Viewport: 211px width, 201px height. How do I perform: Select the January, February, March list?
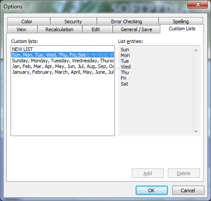(63, 72)
